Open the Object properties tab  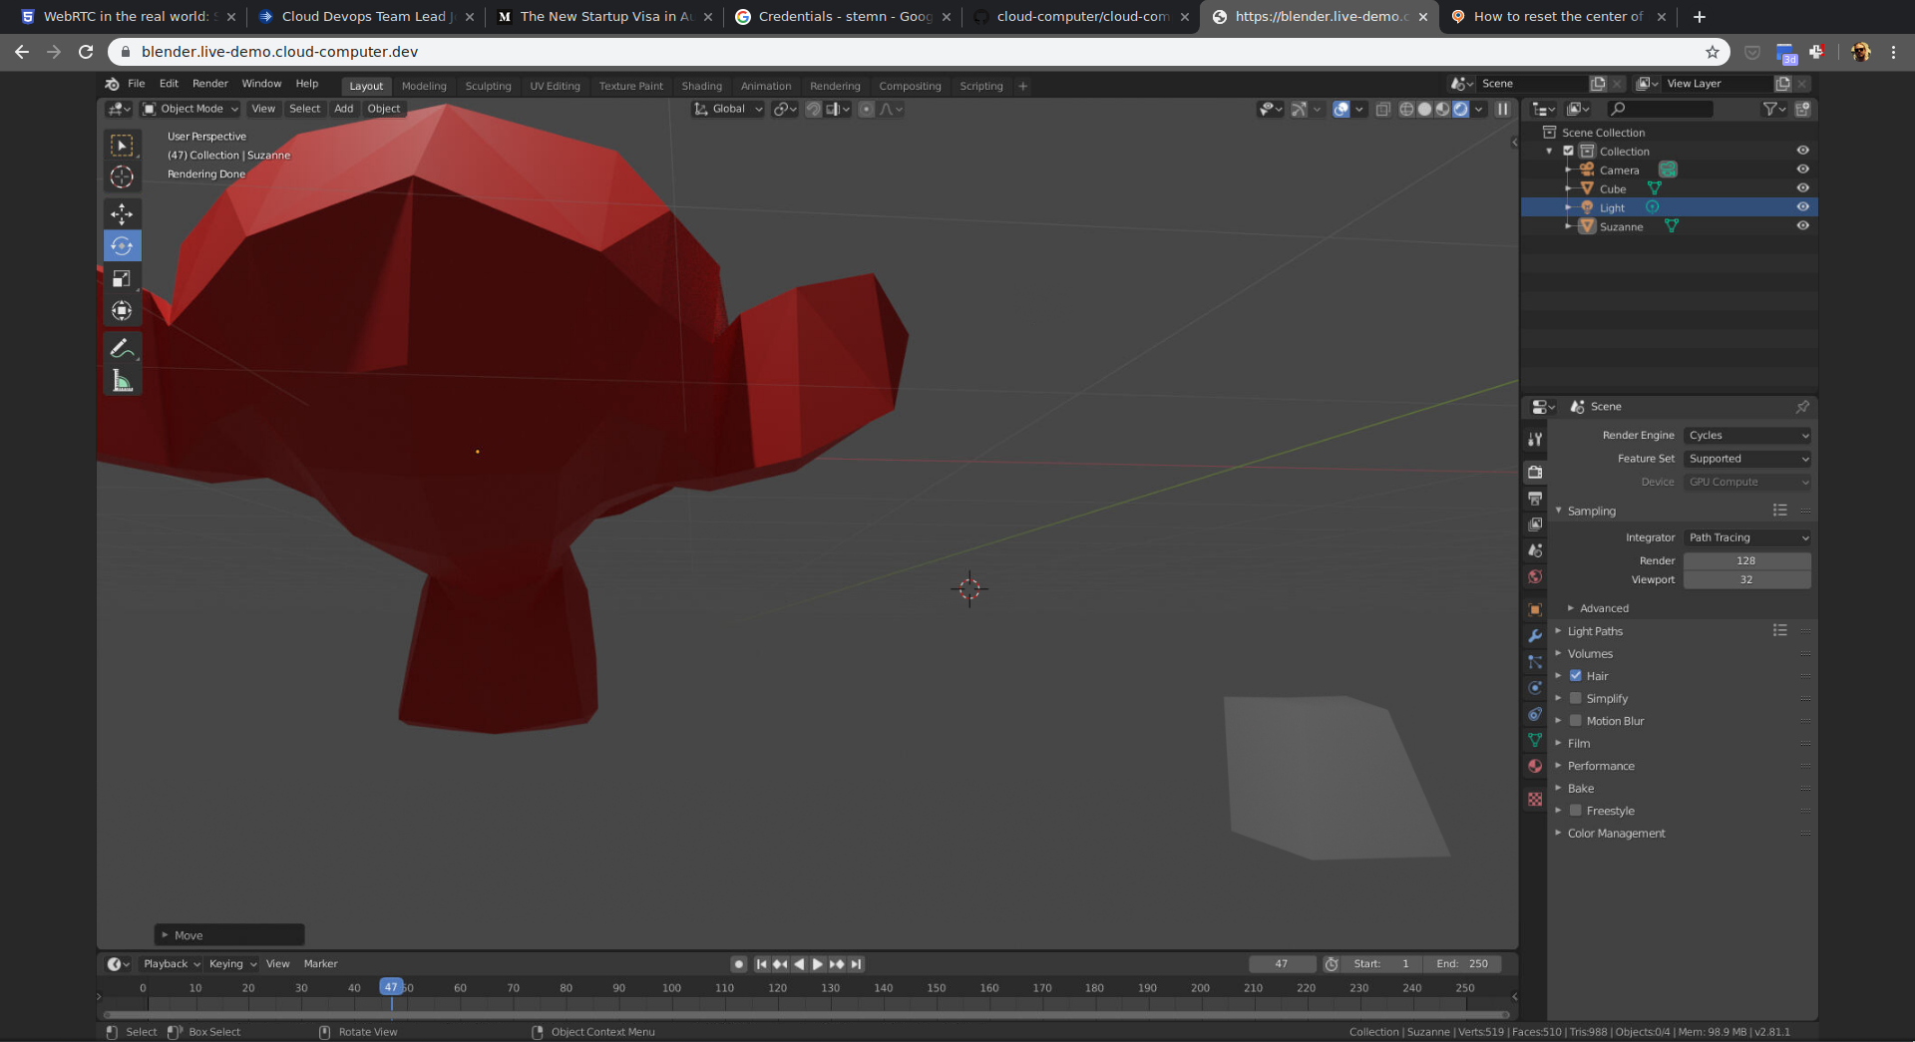click(x=1535, y=609)
